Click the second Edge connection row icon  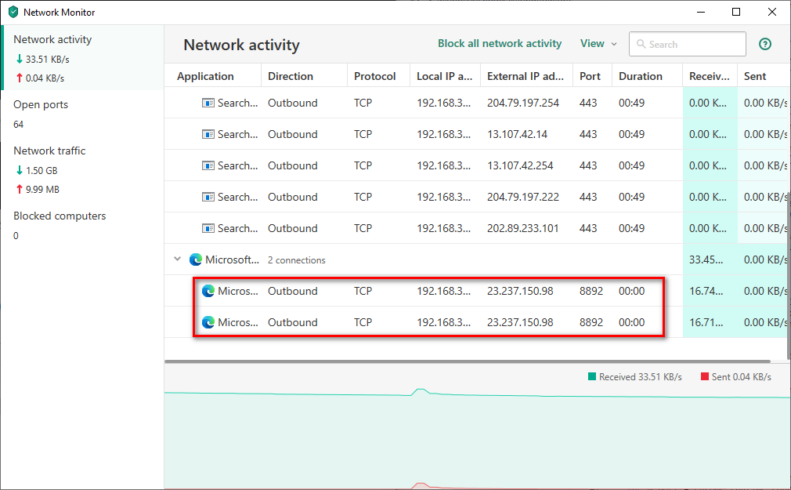tap(208, 322)
